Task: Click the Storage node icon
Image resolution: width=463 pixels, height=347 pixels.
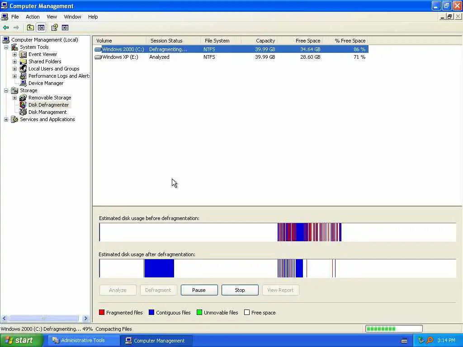Action: [x=14, y=90]
